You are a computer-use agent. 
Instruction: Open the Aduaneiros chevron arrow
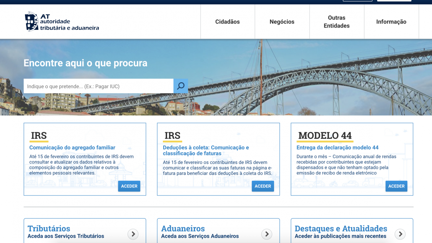(267, 234)
